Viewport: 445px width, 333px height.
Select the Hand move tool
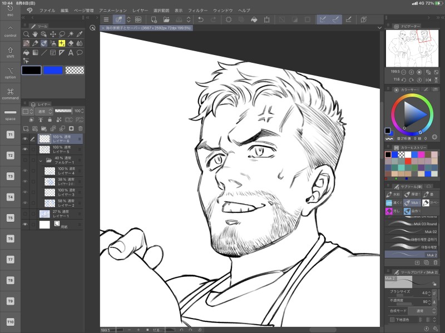[35, 34]
